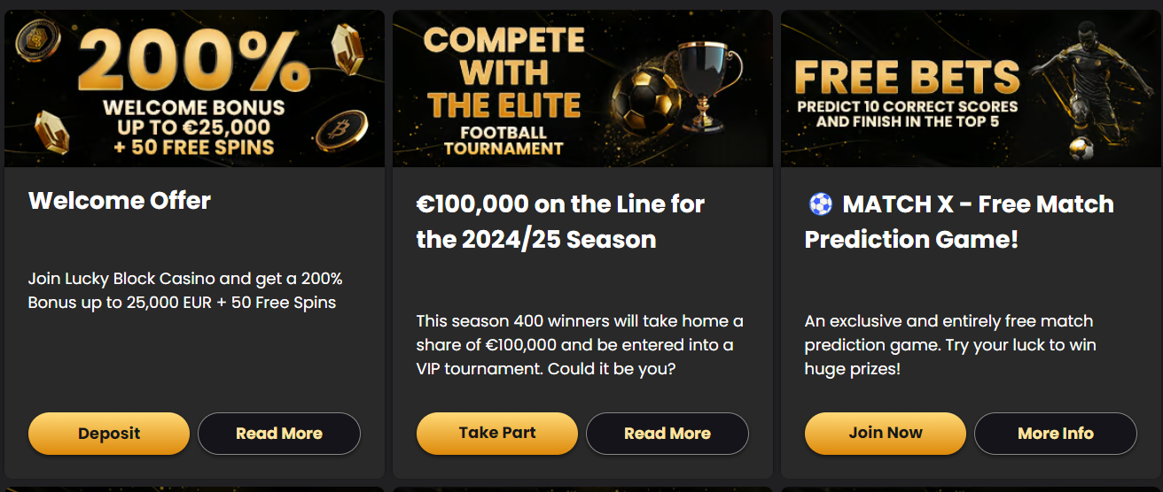Click the soccer ball emoji beside MATCH X

click(x=821, y=205)
